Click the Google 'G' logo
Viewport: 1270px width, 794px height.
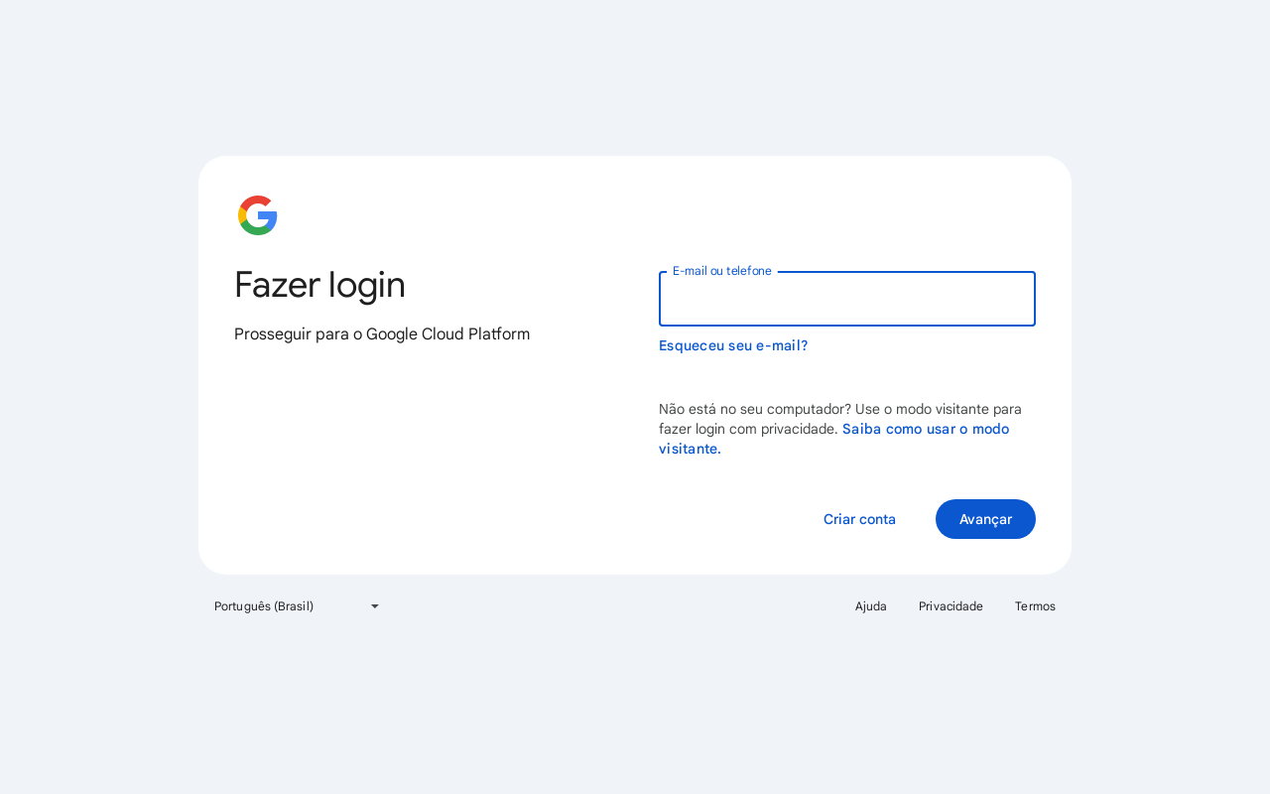pos(258,215)
